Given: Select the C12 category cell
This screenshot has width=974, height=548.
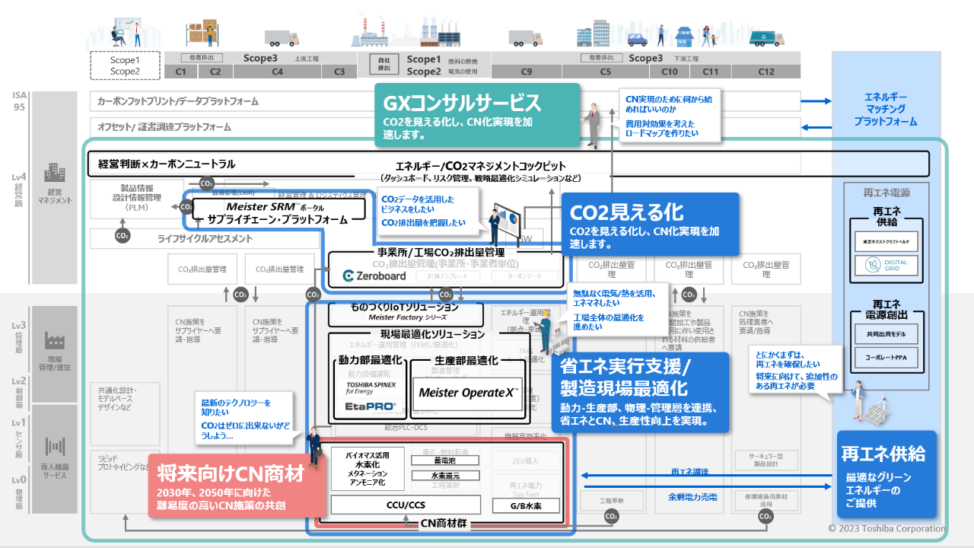Looking at the screenshot, I should point(766,72).
